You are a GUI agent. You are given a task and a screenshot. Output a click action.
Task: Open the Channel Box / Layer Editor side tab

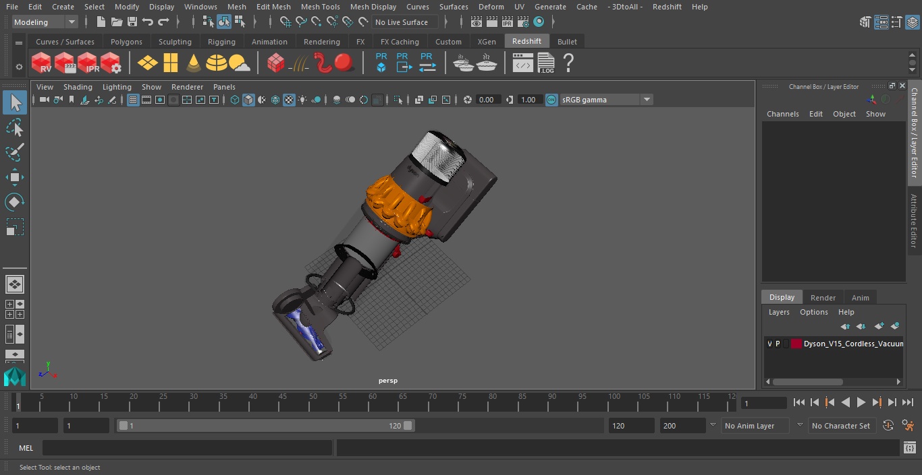tap(915, 133)
